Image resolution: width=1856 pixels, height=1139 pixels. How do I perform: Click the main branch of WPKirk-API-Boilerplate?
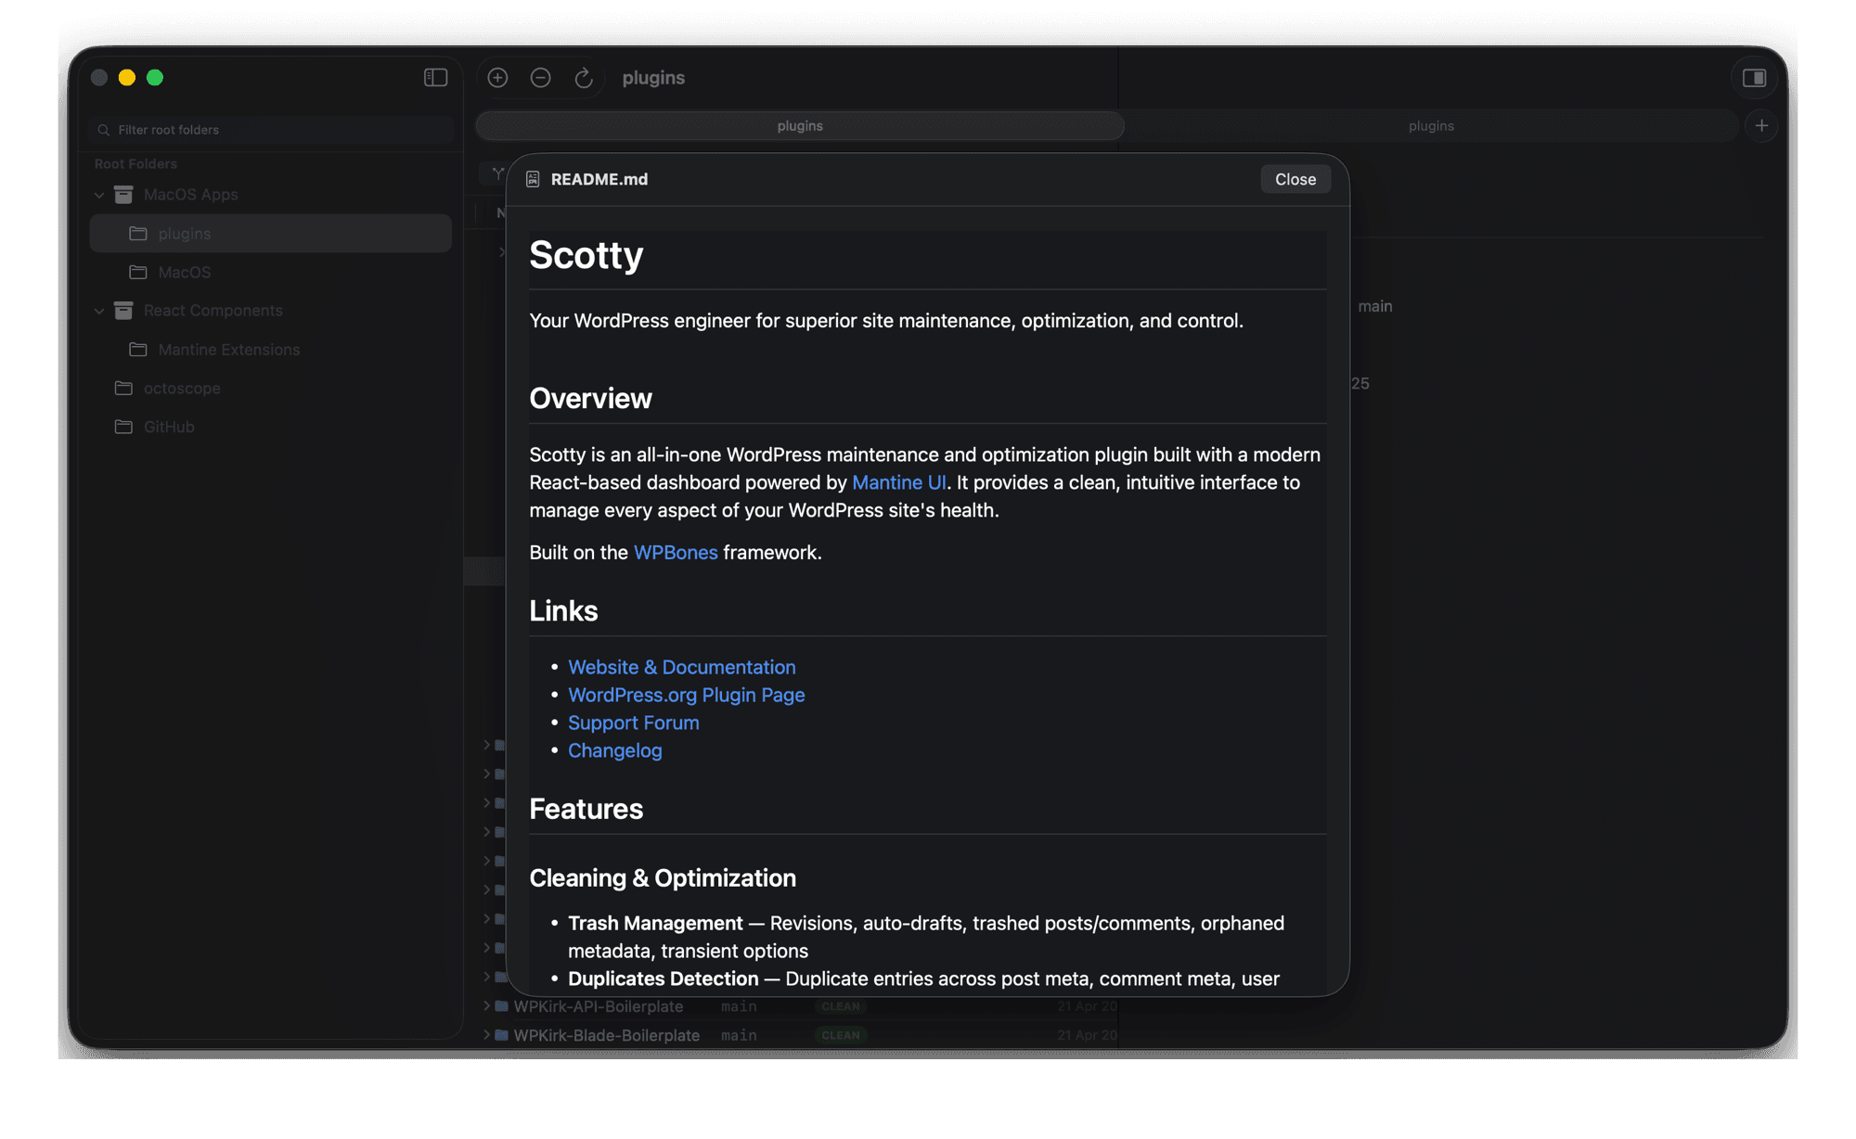[x=739, y=1006]
